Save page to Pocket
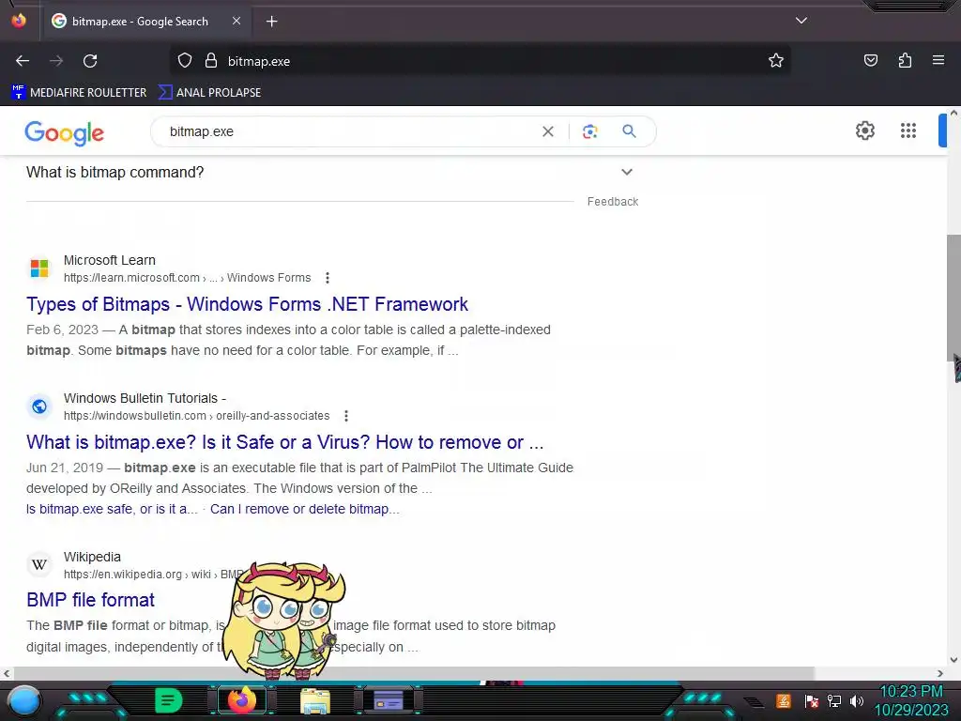This screenshot has width=961, height=721. 870,61
